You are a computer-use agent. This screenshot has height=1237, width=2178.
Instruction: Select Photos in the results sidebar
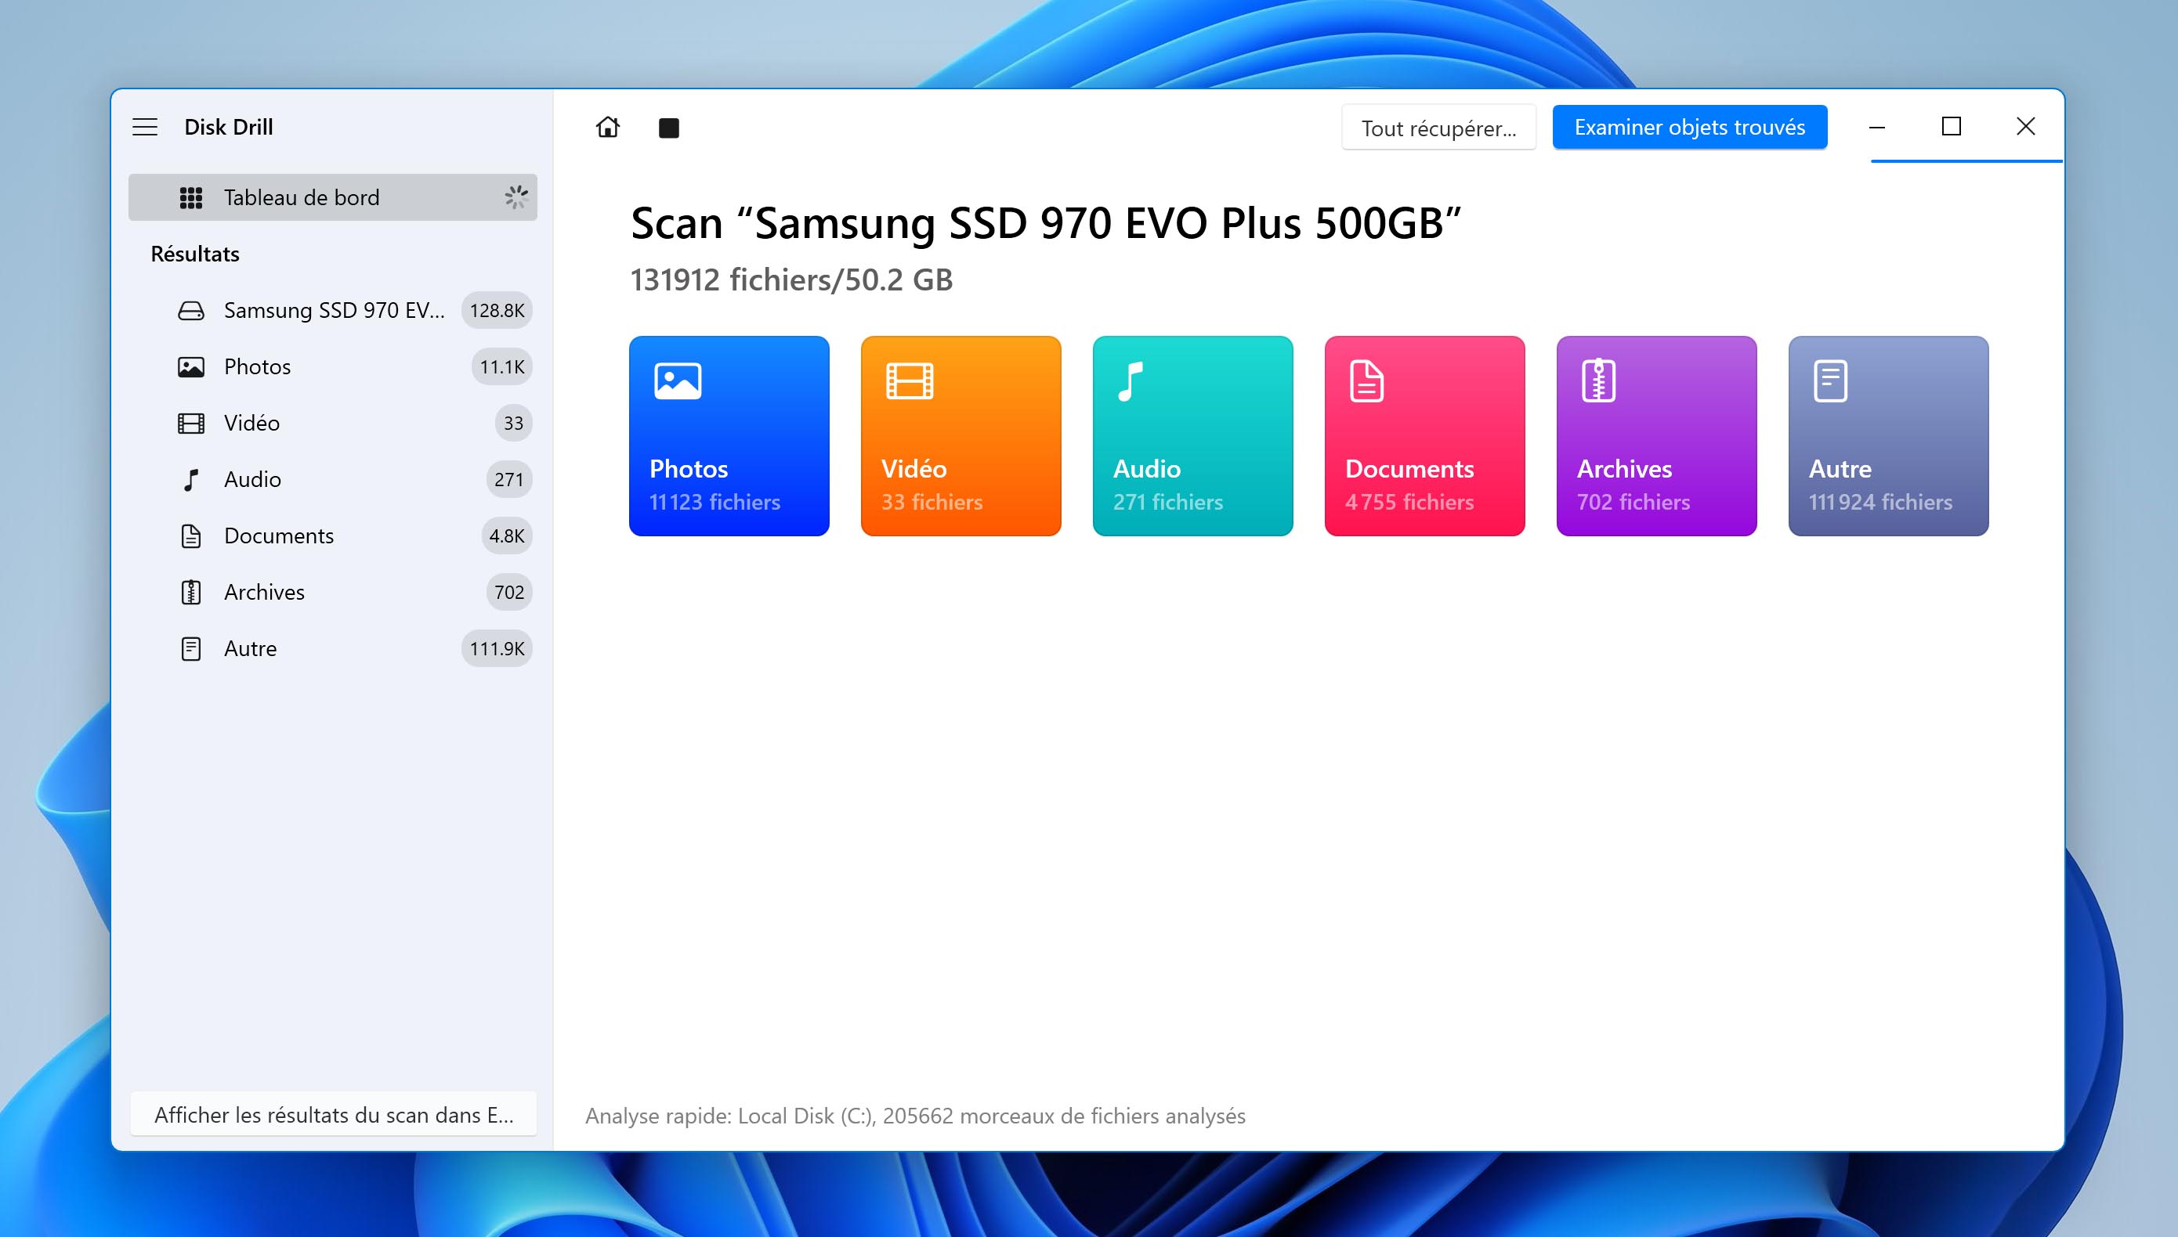point(257,366)
